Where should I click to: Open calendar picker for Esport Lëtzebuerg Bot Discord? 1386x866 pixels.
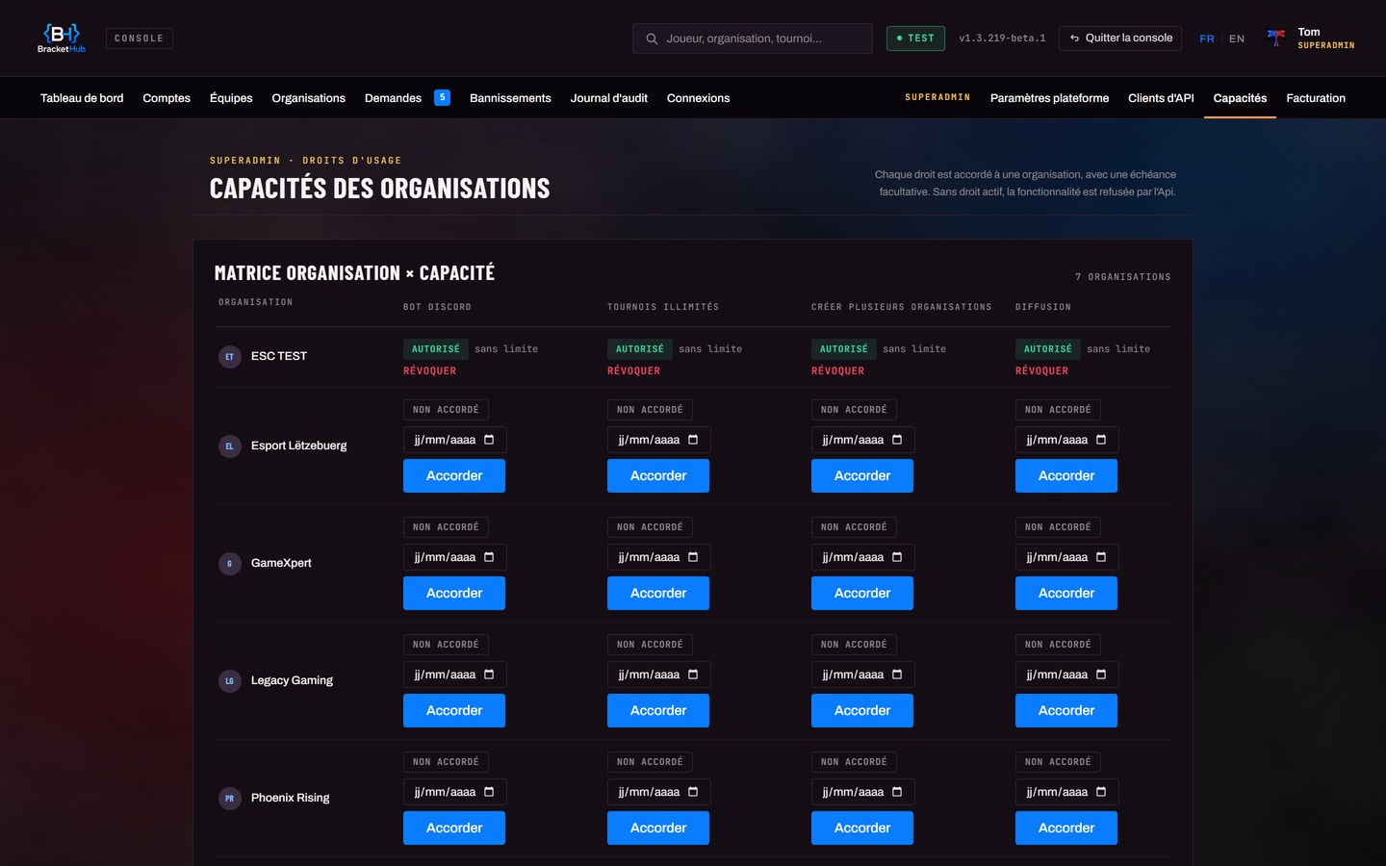click(x=489, y=440)
